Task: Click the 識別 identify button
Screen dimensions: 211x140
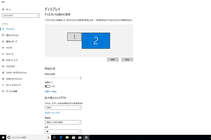Action: pyautogui.click(x=113, y=59)
